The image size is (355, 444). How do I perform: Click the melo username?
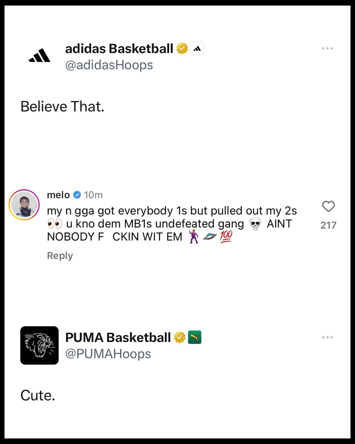coord(58,195)
